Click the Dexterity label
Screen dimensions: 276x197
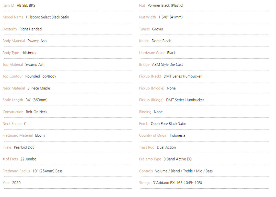(10, 29)
